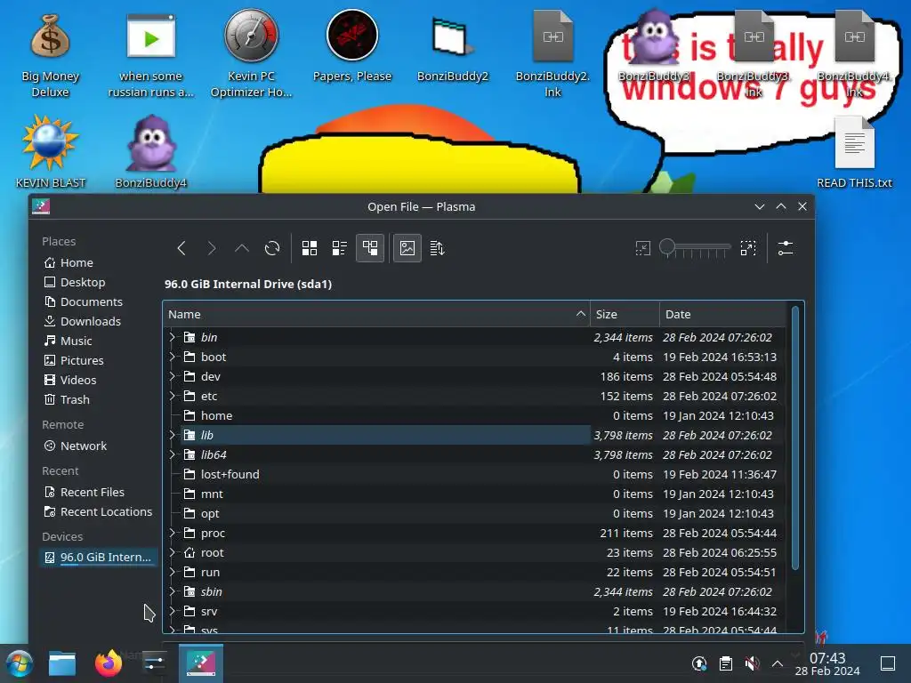Viewport: 911px width, 683px height.
Task: Adjust the icon size slider handle
Action: [x=667, y=246]
